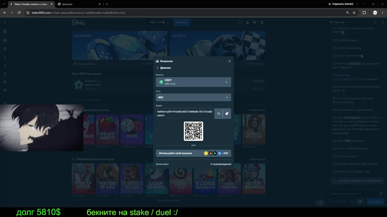Open the Zeus vs Hades game thumbnail

click(83, 179)
